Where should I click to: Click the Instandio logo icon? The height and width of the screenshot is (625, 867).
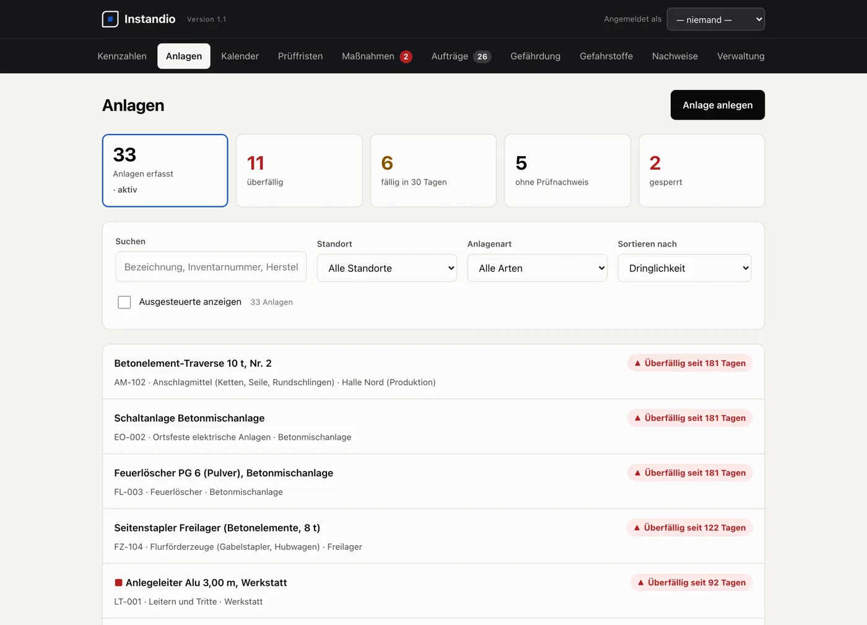(x=110, y=19)
